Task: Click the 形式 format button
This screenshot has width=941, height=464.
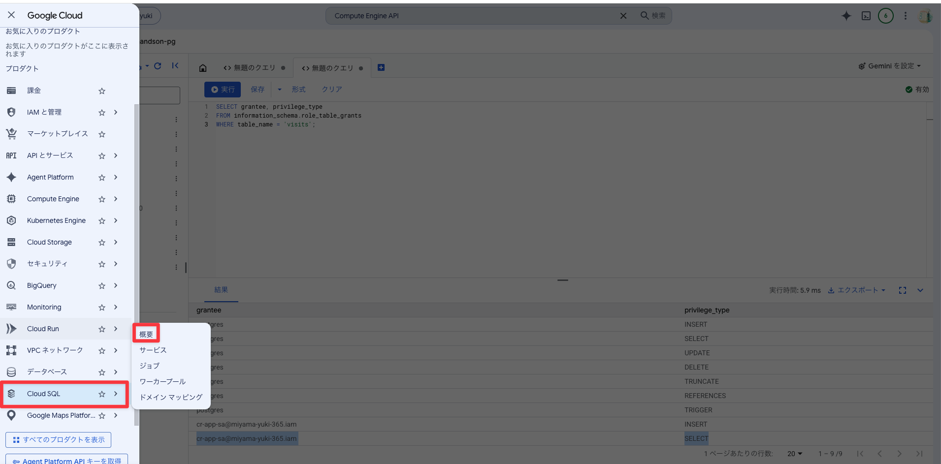Action: coord(298,90)
